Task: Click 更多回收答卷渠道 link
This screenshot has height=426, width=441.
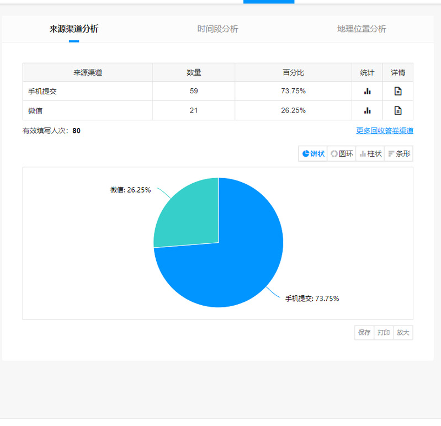Action: (384, 131)
